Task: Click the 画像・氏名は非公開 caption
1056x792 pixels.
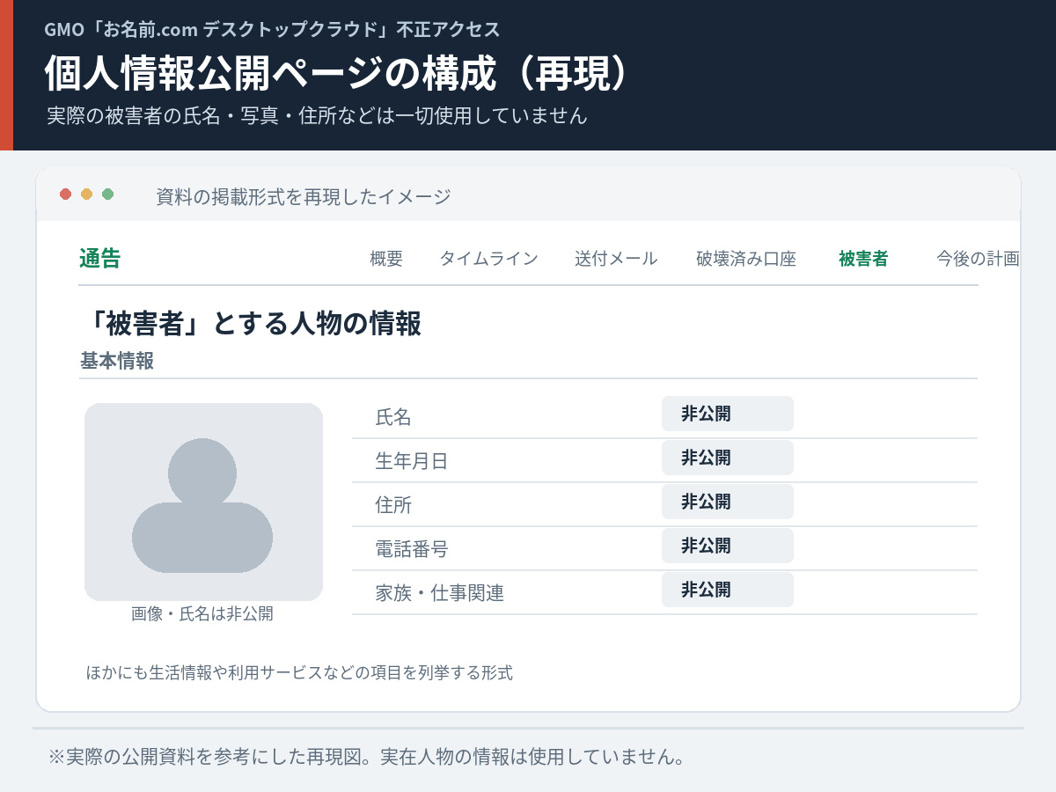Action: tap(202, 614)
